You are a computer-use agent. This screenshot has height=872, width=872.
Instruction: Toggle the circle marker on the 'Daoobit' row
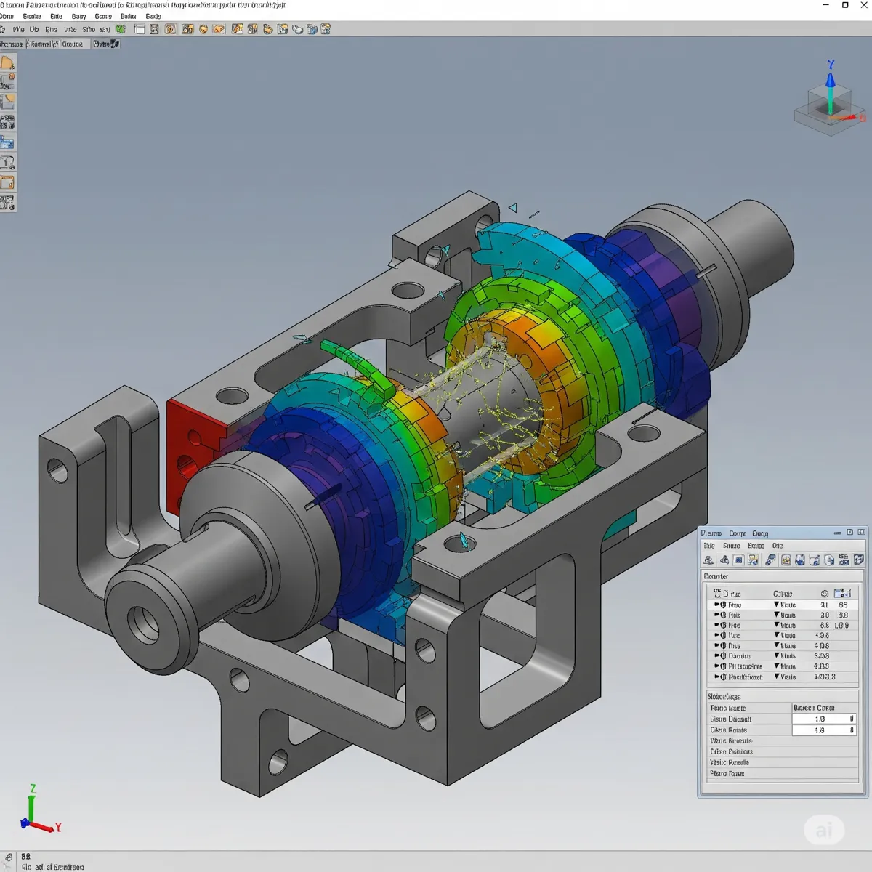[x=723, y=656]
